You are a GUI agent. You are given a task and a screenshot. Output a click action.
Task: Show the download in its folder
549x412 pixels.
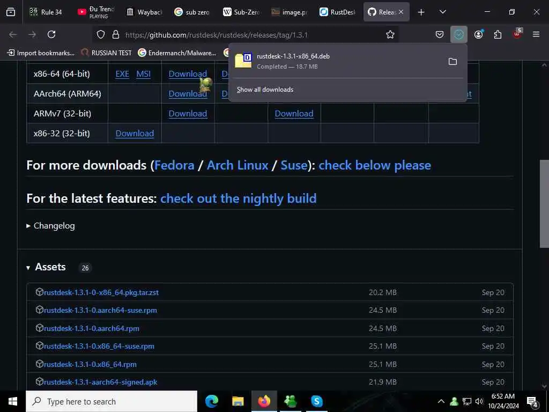coord(452,62)
